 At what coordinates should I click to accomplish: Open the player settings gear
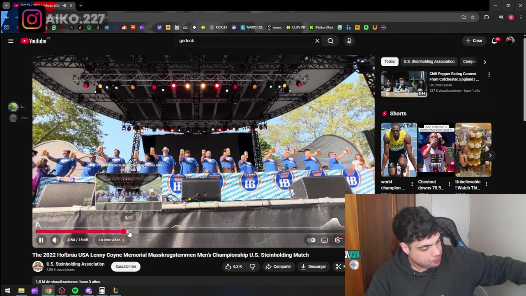coord(338,240)
